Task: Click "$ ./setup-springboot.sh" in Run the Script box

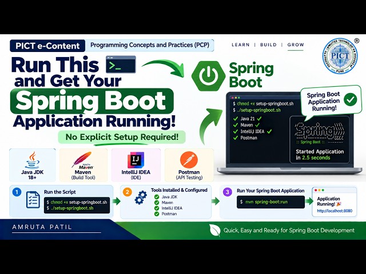Action: (70, 208)
